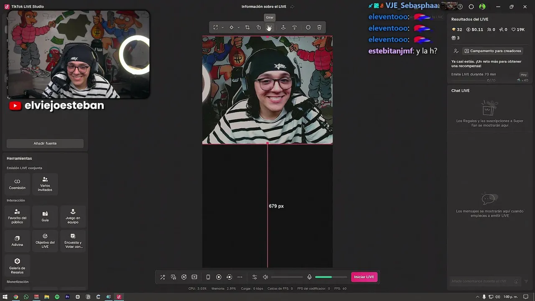
Task: Click the AI tools icon
Action: pos(184,277)
